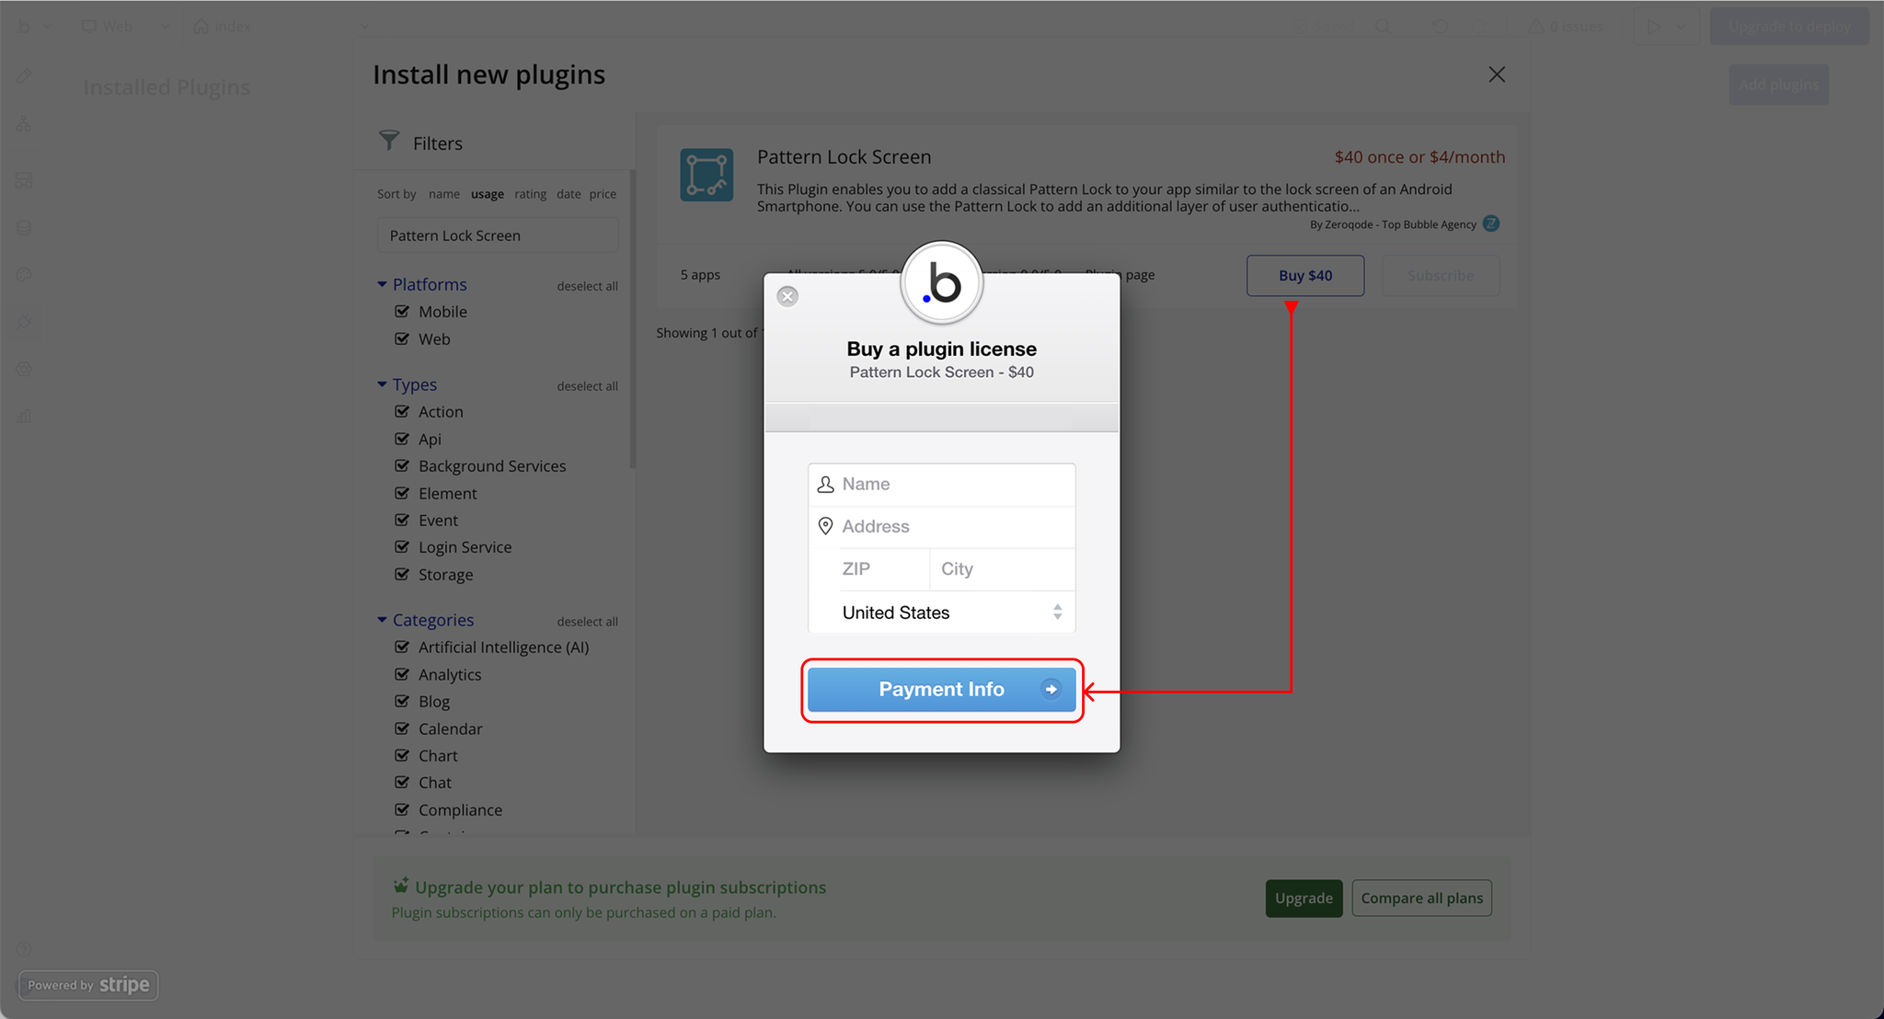Sort plugins by price
Screen dimensions: 1884x1019
click(x=603, y=194)
